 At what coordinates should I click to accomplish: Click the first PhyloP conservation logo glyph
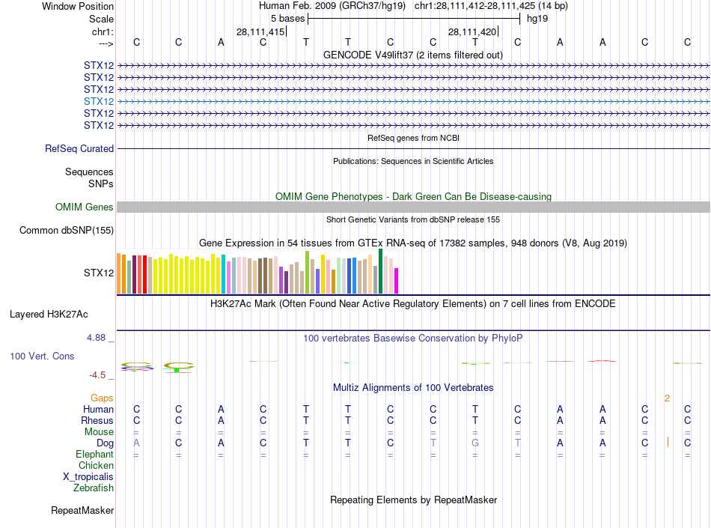click(x=136, y=366)
